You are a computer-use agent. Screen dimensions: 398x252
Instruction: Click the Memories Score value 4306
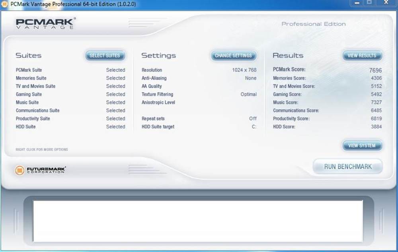tap(376, 78)
